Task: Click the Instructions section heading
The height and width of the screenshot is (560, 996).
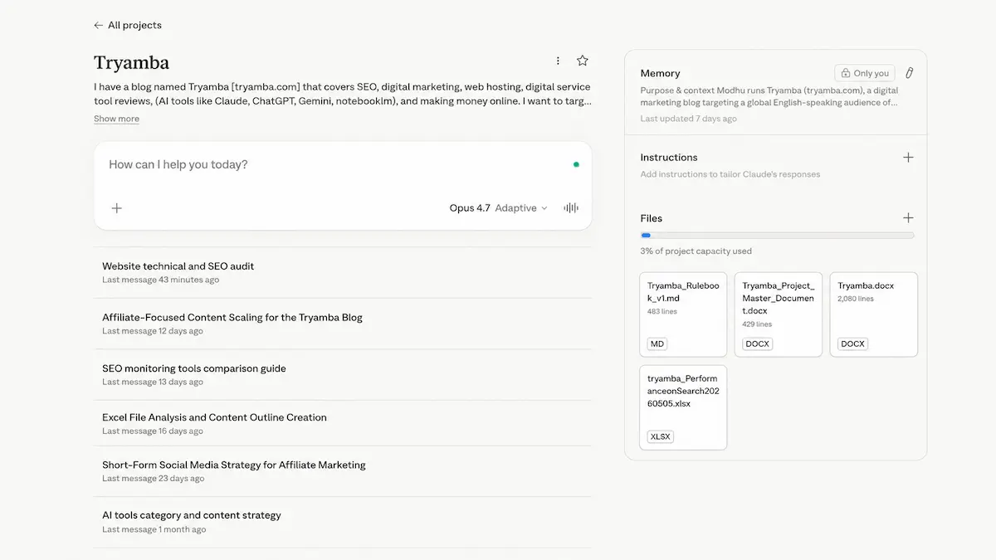Action: [669, 157]
